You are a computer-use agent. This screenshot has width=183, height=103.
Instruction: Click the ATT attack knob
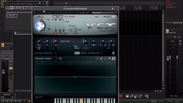[47, 41]
